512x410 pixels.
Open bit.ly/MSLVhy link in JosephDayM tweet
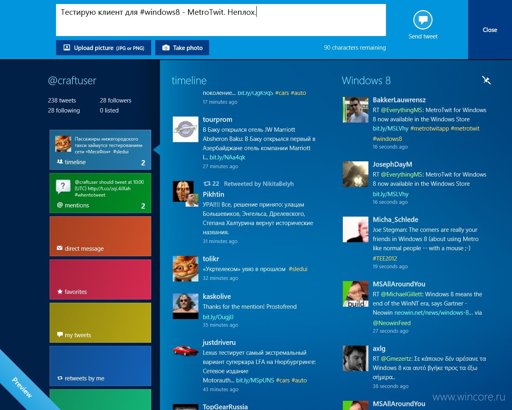pyautogui.click(x=390, y=194)
